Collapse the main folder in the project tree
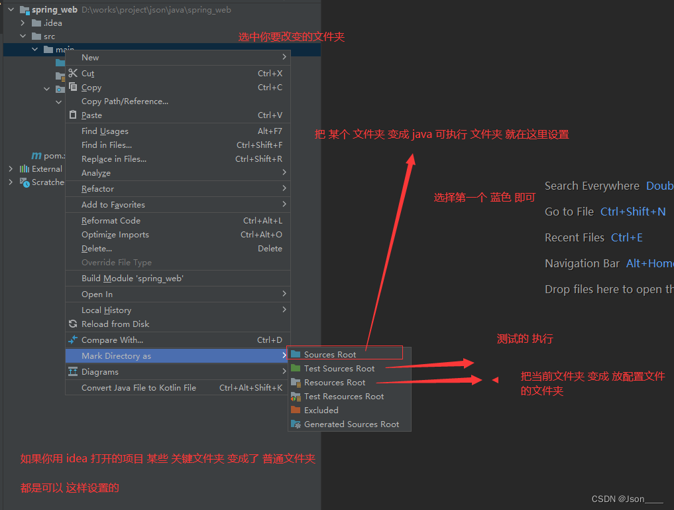This screenshot has width=674, height=510. point(35,48)
